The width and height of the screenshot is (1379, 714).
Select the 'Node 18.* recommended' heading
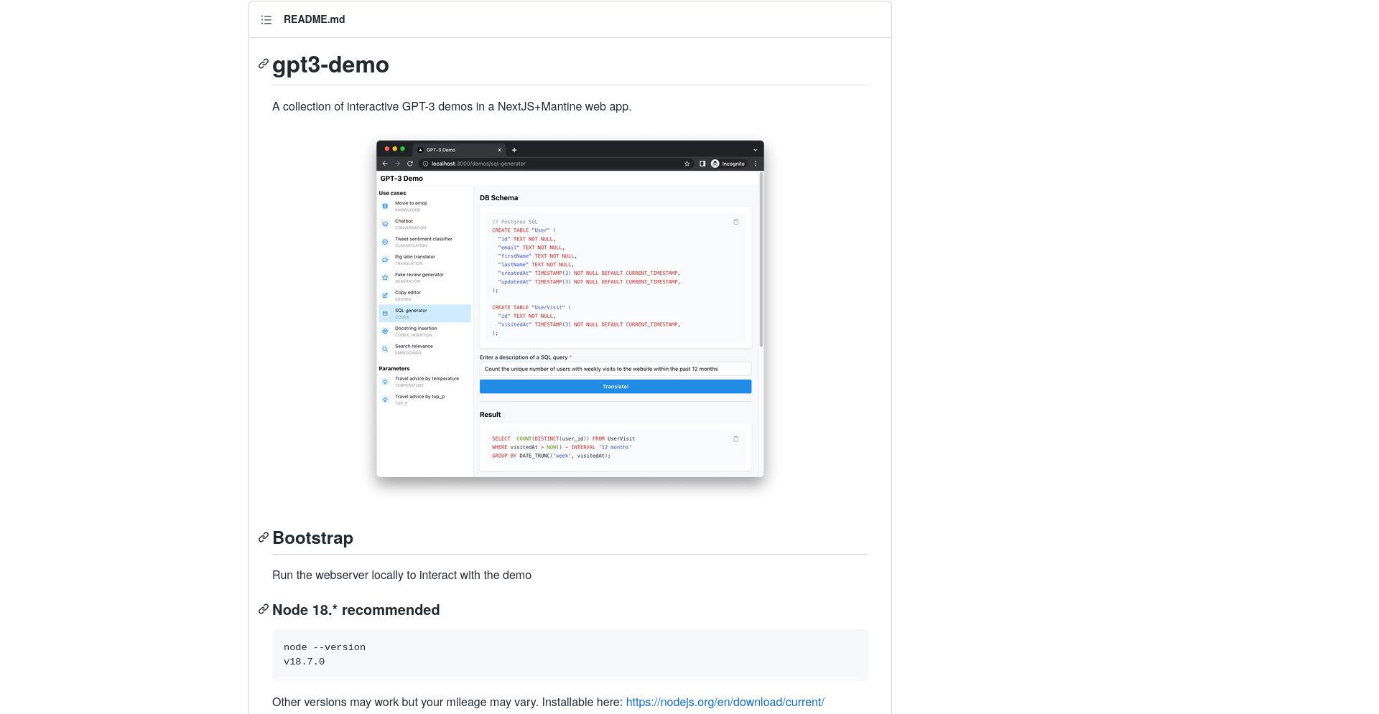(x=356, y=610)
